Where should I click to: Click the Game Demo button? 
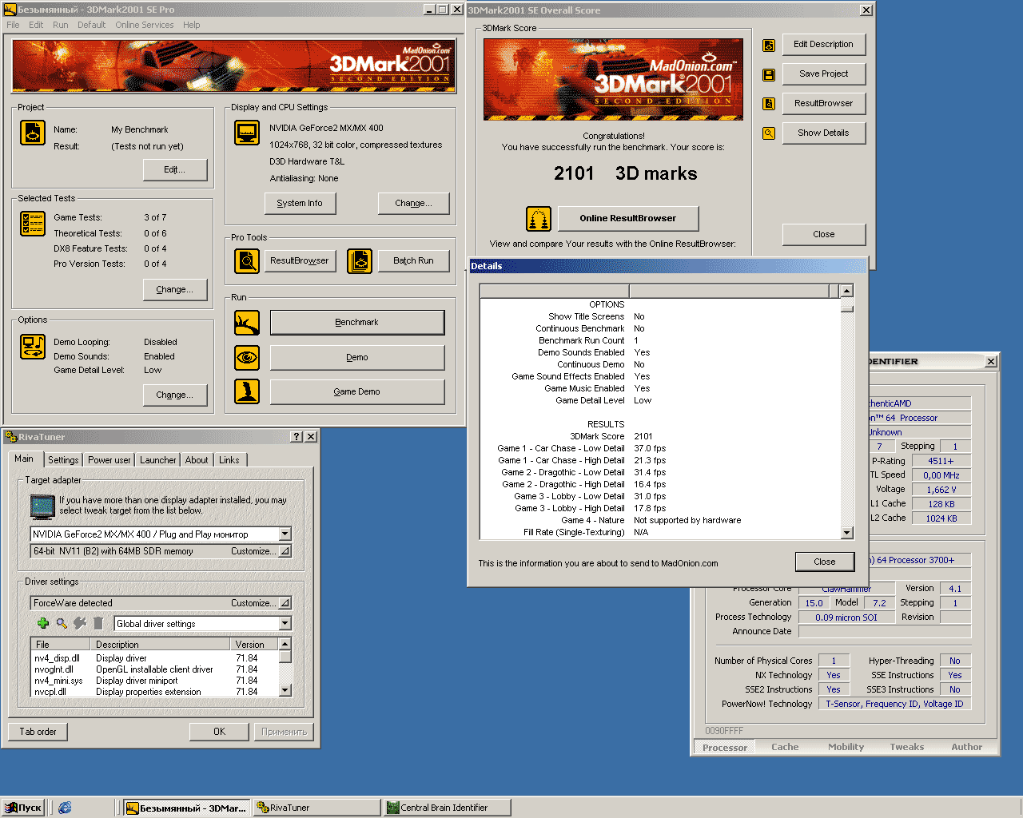tap(357, 391)
